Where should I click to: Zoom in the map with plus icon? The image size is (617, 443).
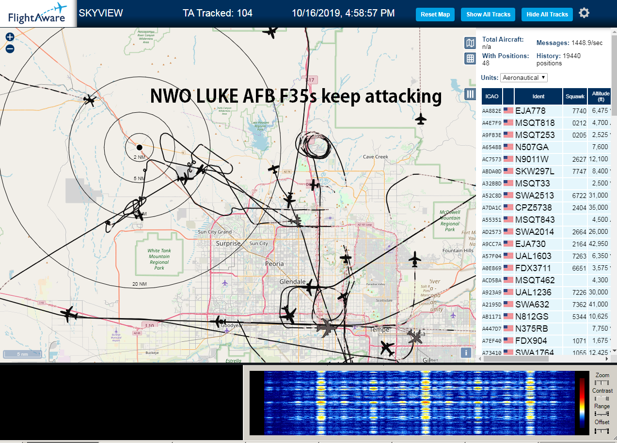(x=10, y=37)
